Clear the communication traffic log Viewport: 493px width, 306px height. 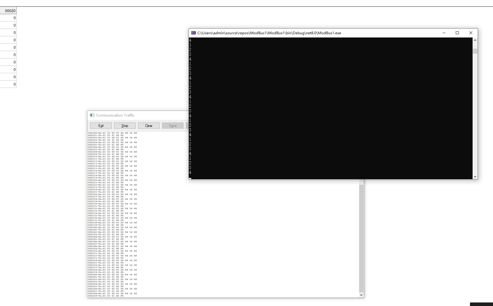[x=149, y=126]
